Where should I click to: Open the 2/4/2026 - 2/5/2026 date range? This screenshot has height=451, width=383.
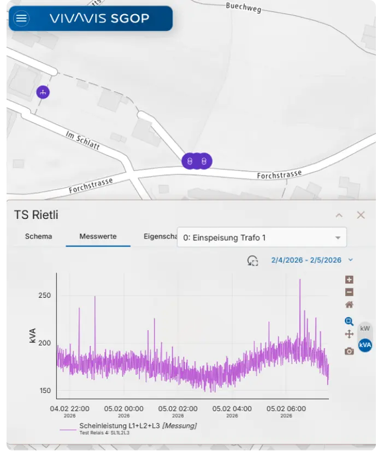311,260
